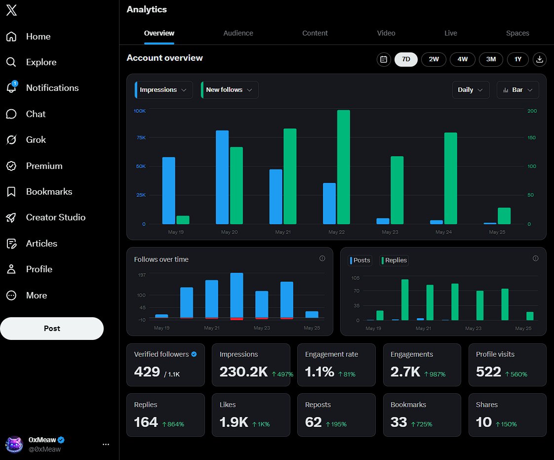Select the 1Y time range

[518, 59]
